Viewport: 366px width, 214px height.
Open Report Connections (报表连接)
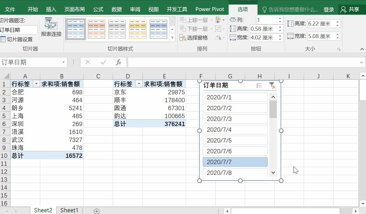pyautogui.click(x=51, y=27)
